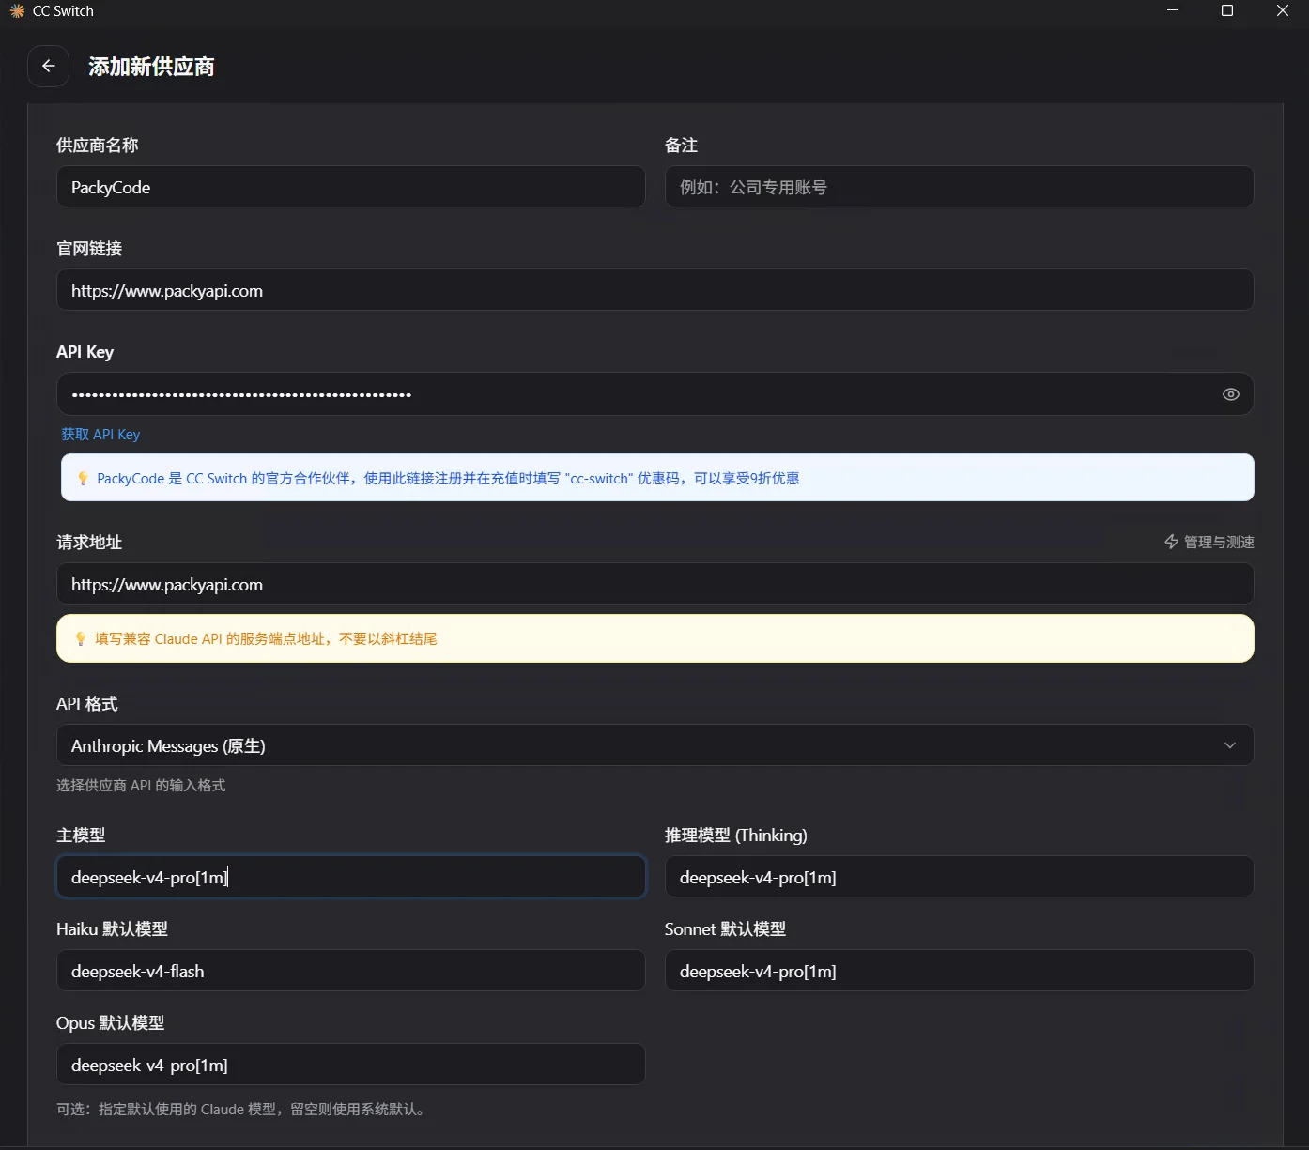Open the API 格式 dropdown
The width and height of the screenshot is (1309, 1150).
click(654, 745)
